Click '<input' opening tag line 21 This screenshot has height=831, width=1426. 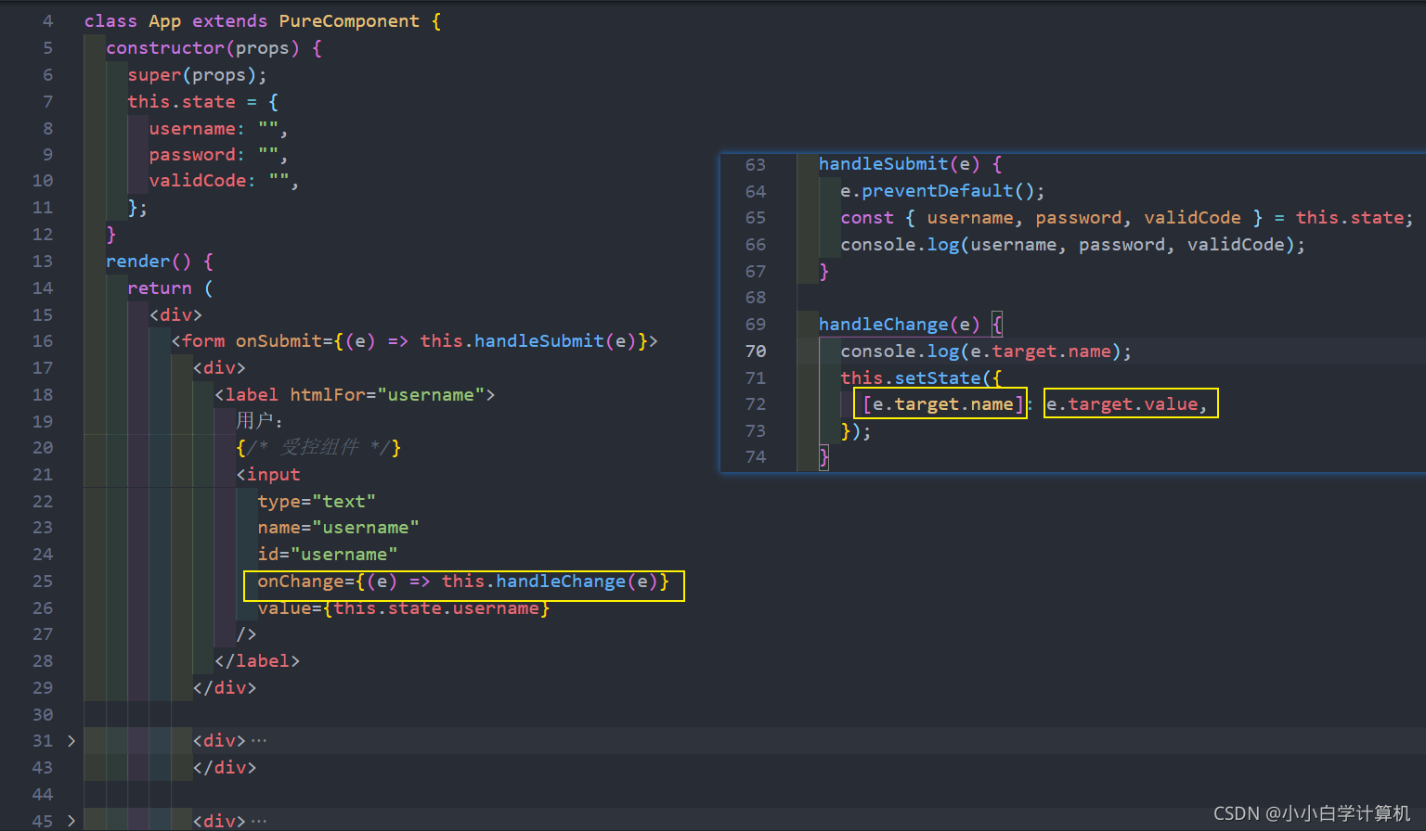point(268,475)
